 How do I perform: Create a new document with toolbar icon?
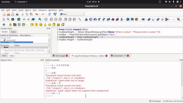coord(4,14)
